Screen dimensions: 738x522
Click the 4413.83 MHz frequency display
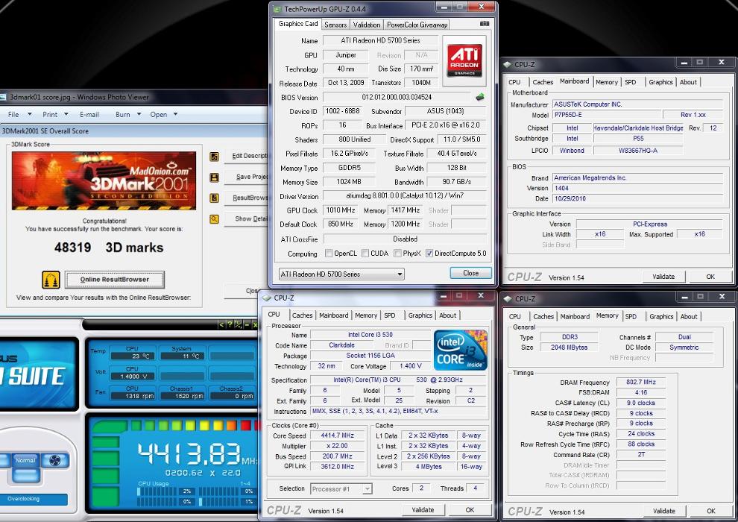[x=198, y=453]
